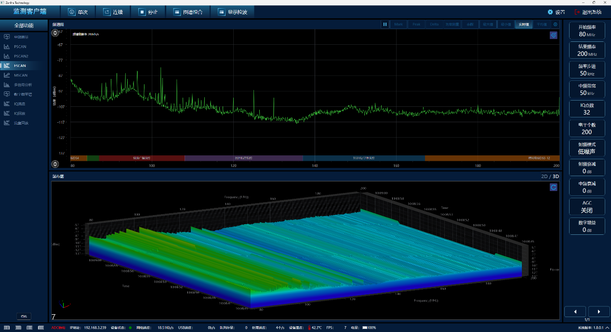Click small button at sidebar bottom

coord(24,316)
